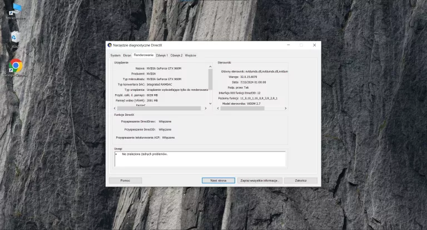Go to the Wejście tab
The height and width of the screenshot is (230, 427).
pos(190,56)
